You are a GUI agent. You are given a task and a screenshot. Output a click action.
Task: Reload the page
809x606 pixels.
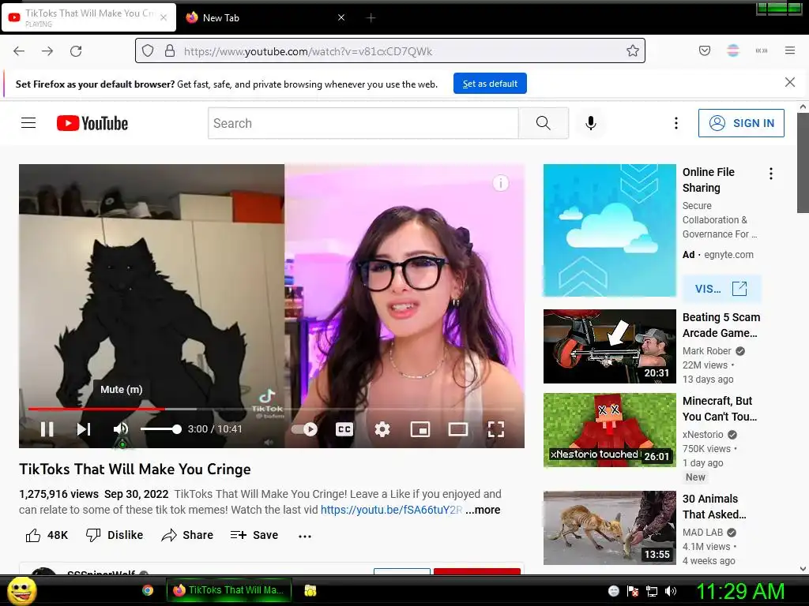[76, 51]
